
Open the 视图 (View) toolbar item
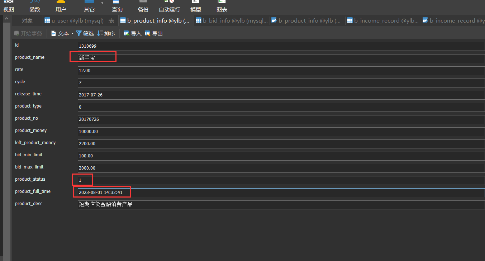click(x=9, y=6)
